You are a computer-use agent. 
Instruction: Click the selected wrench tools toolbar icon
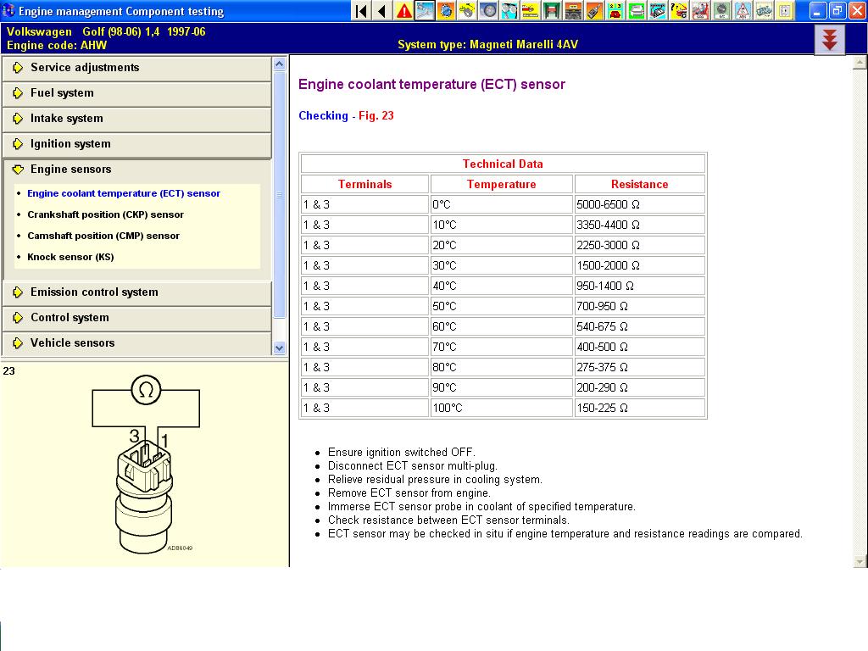coord(426,11)
